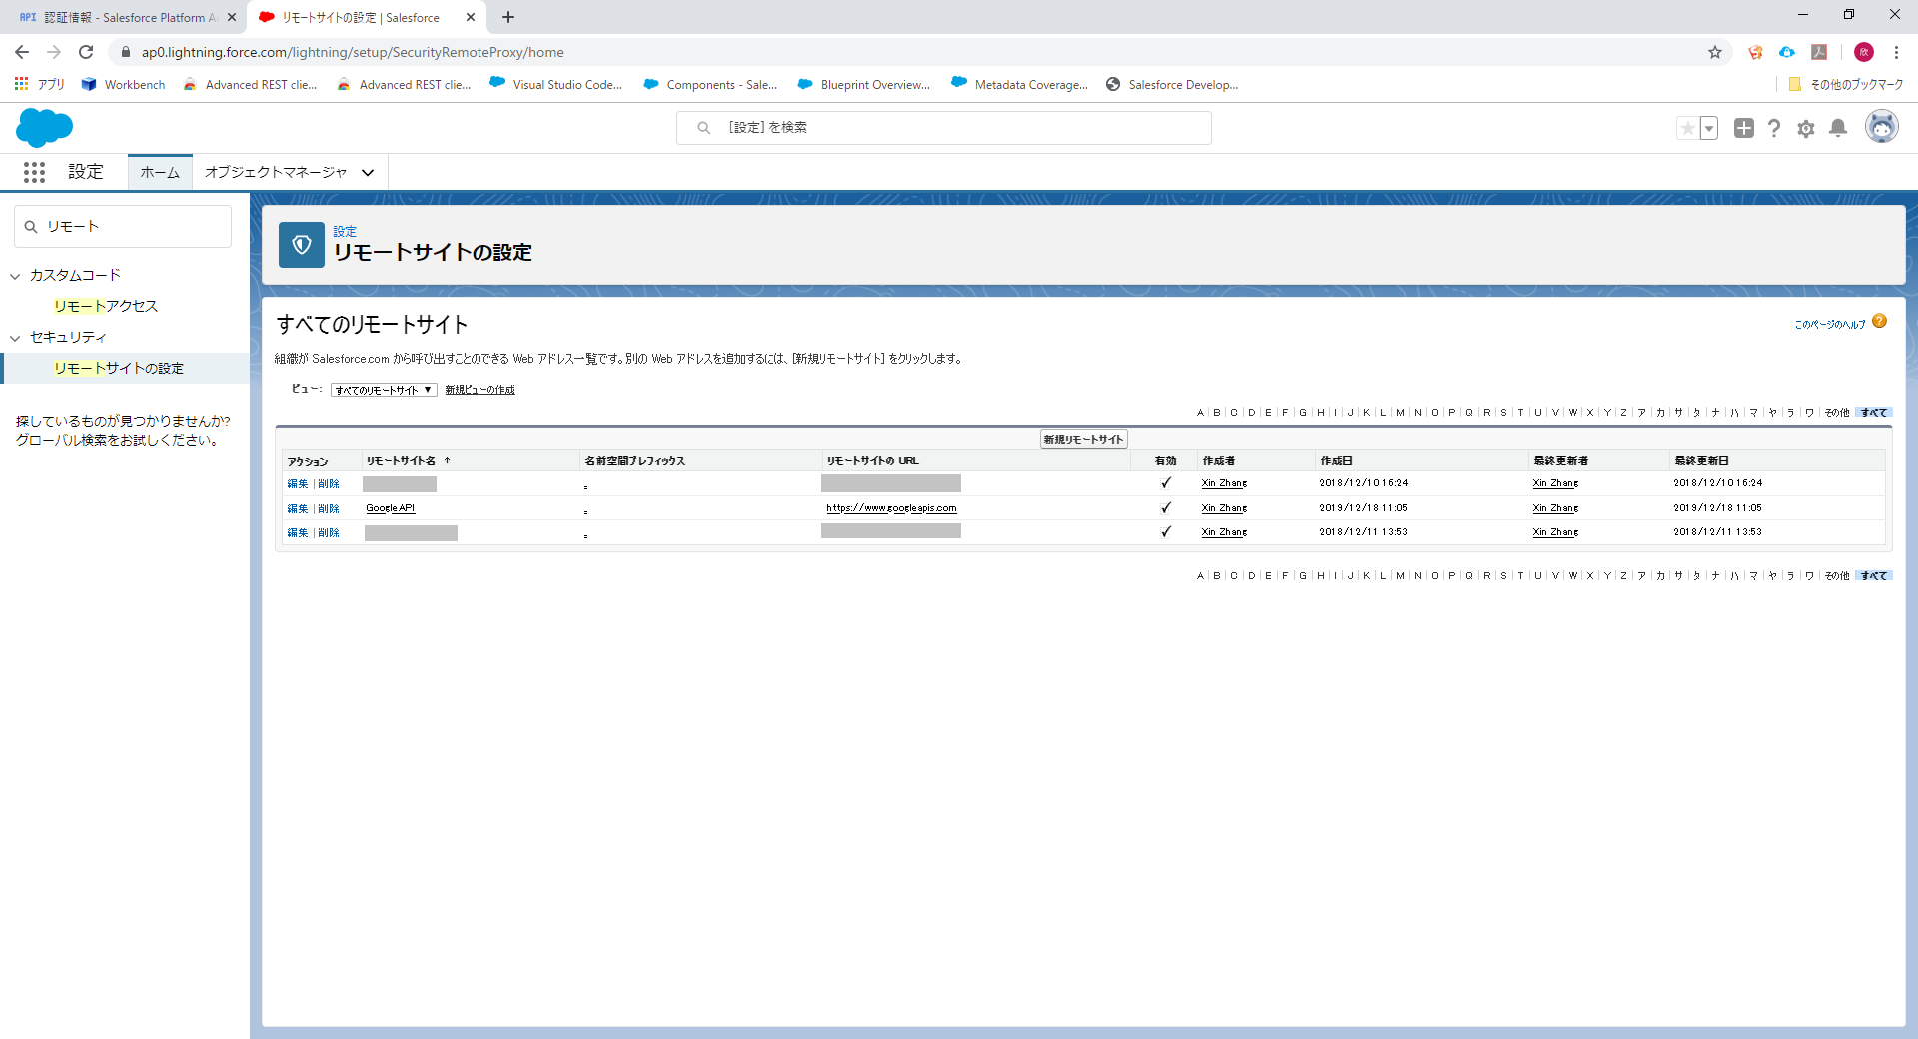Open the Salesforce Develop... bookmark

(1172, 85)
